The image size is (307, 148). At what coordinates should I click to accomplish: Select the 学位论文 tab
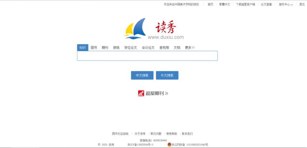tap(130, 47)
